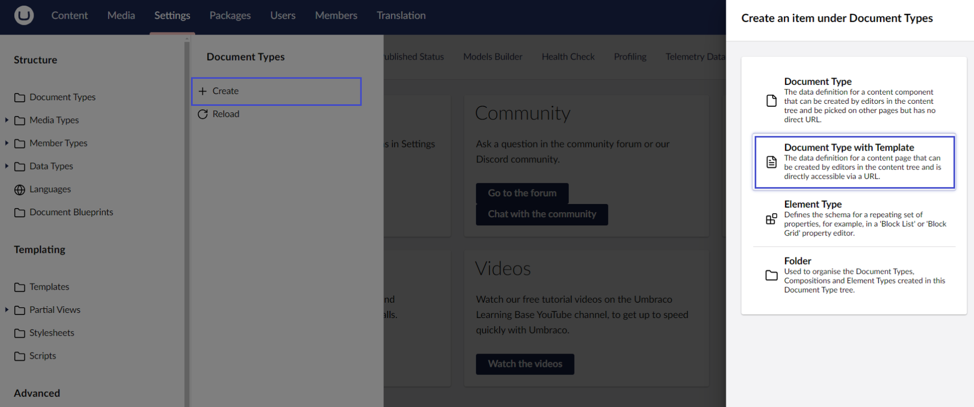974x407 pixels.
Task: Click the Templating heading
Action: click(39, 250)
